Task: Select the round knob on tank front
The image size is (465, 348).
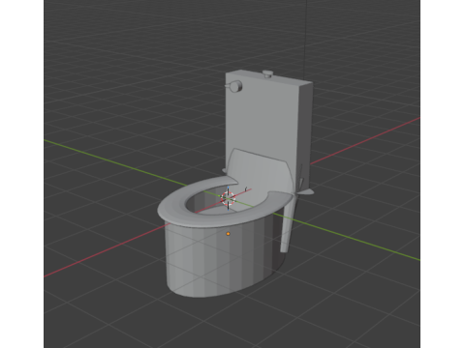Action: pyautogui.click(x=235, y=86)
